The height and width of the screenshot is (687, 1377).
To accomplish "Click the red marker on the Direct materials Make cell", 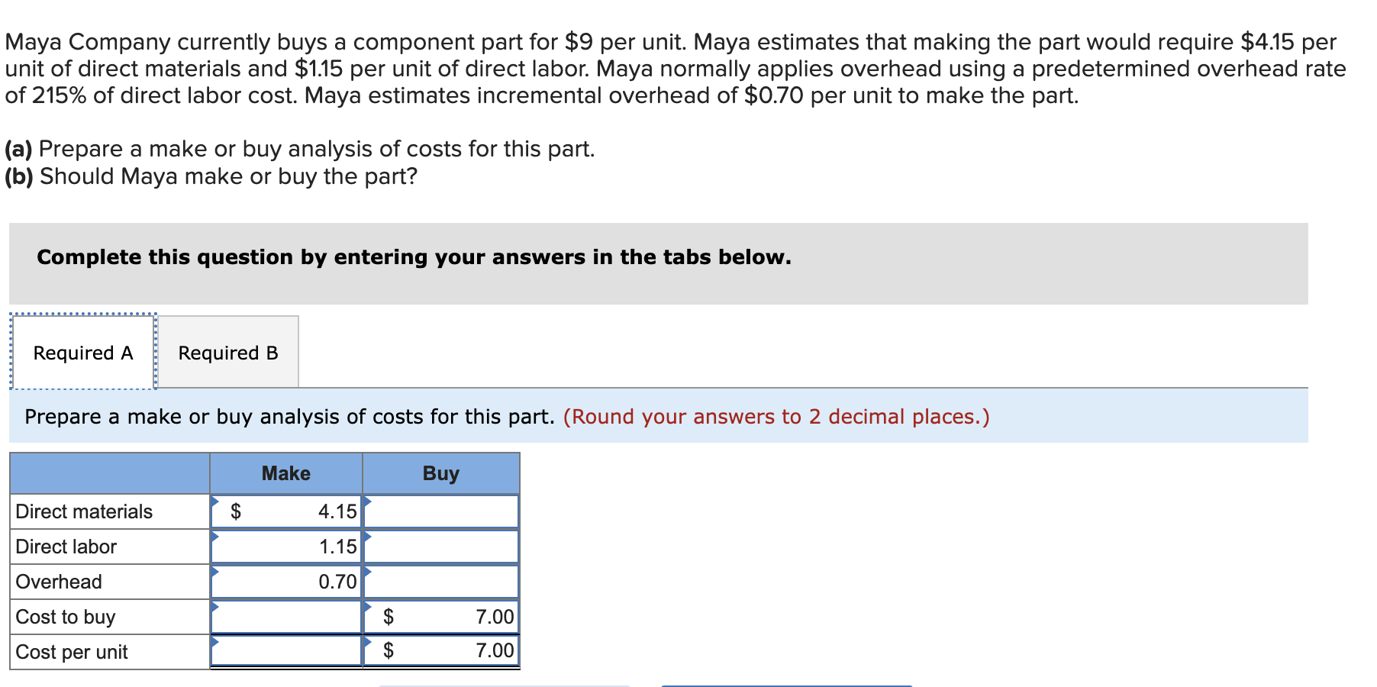I will pyautogui.click(x=216, y=502).
